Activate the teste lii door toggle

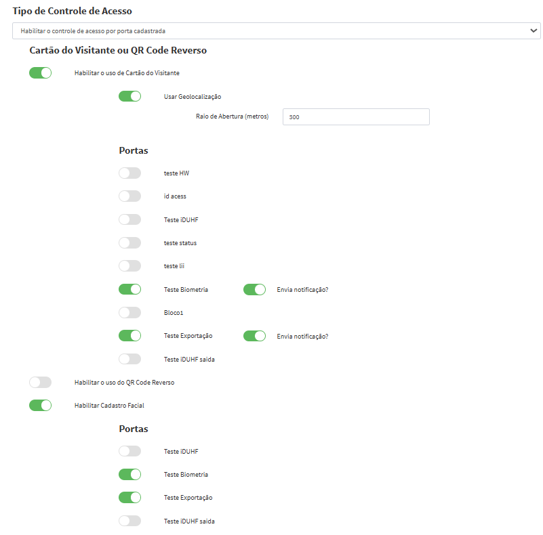point(129,266)
